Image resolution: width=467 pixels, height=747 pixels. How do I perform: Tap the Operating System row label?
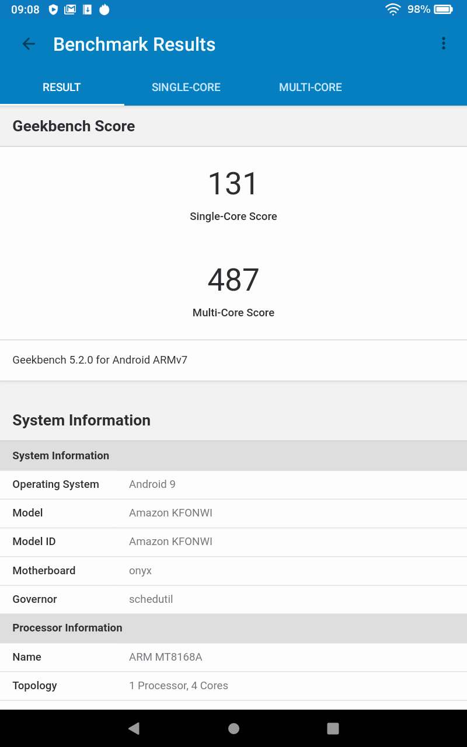(x=56, y=484)
